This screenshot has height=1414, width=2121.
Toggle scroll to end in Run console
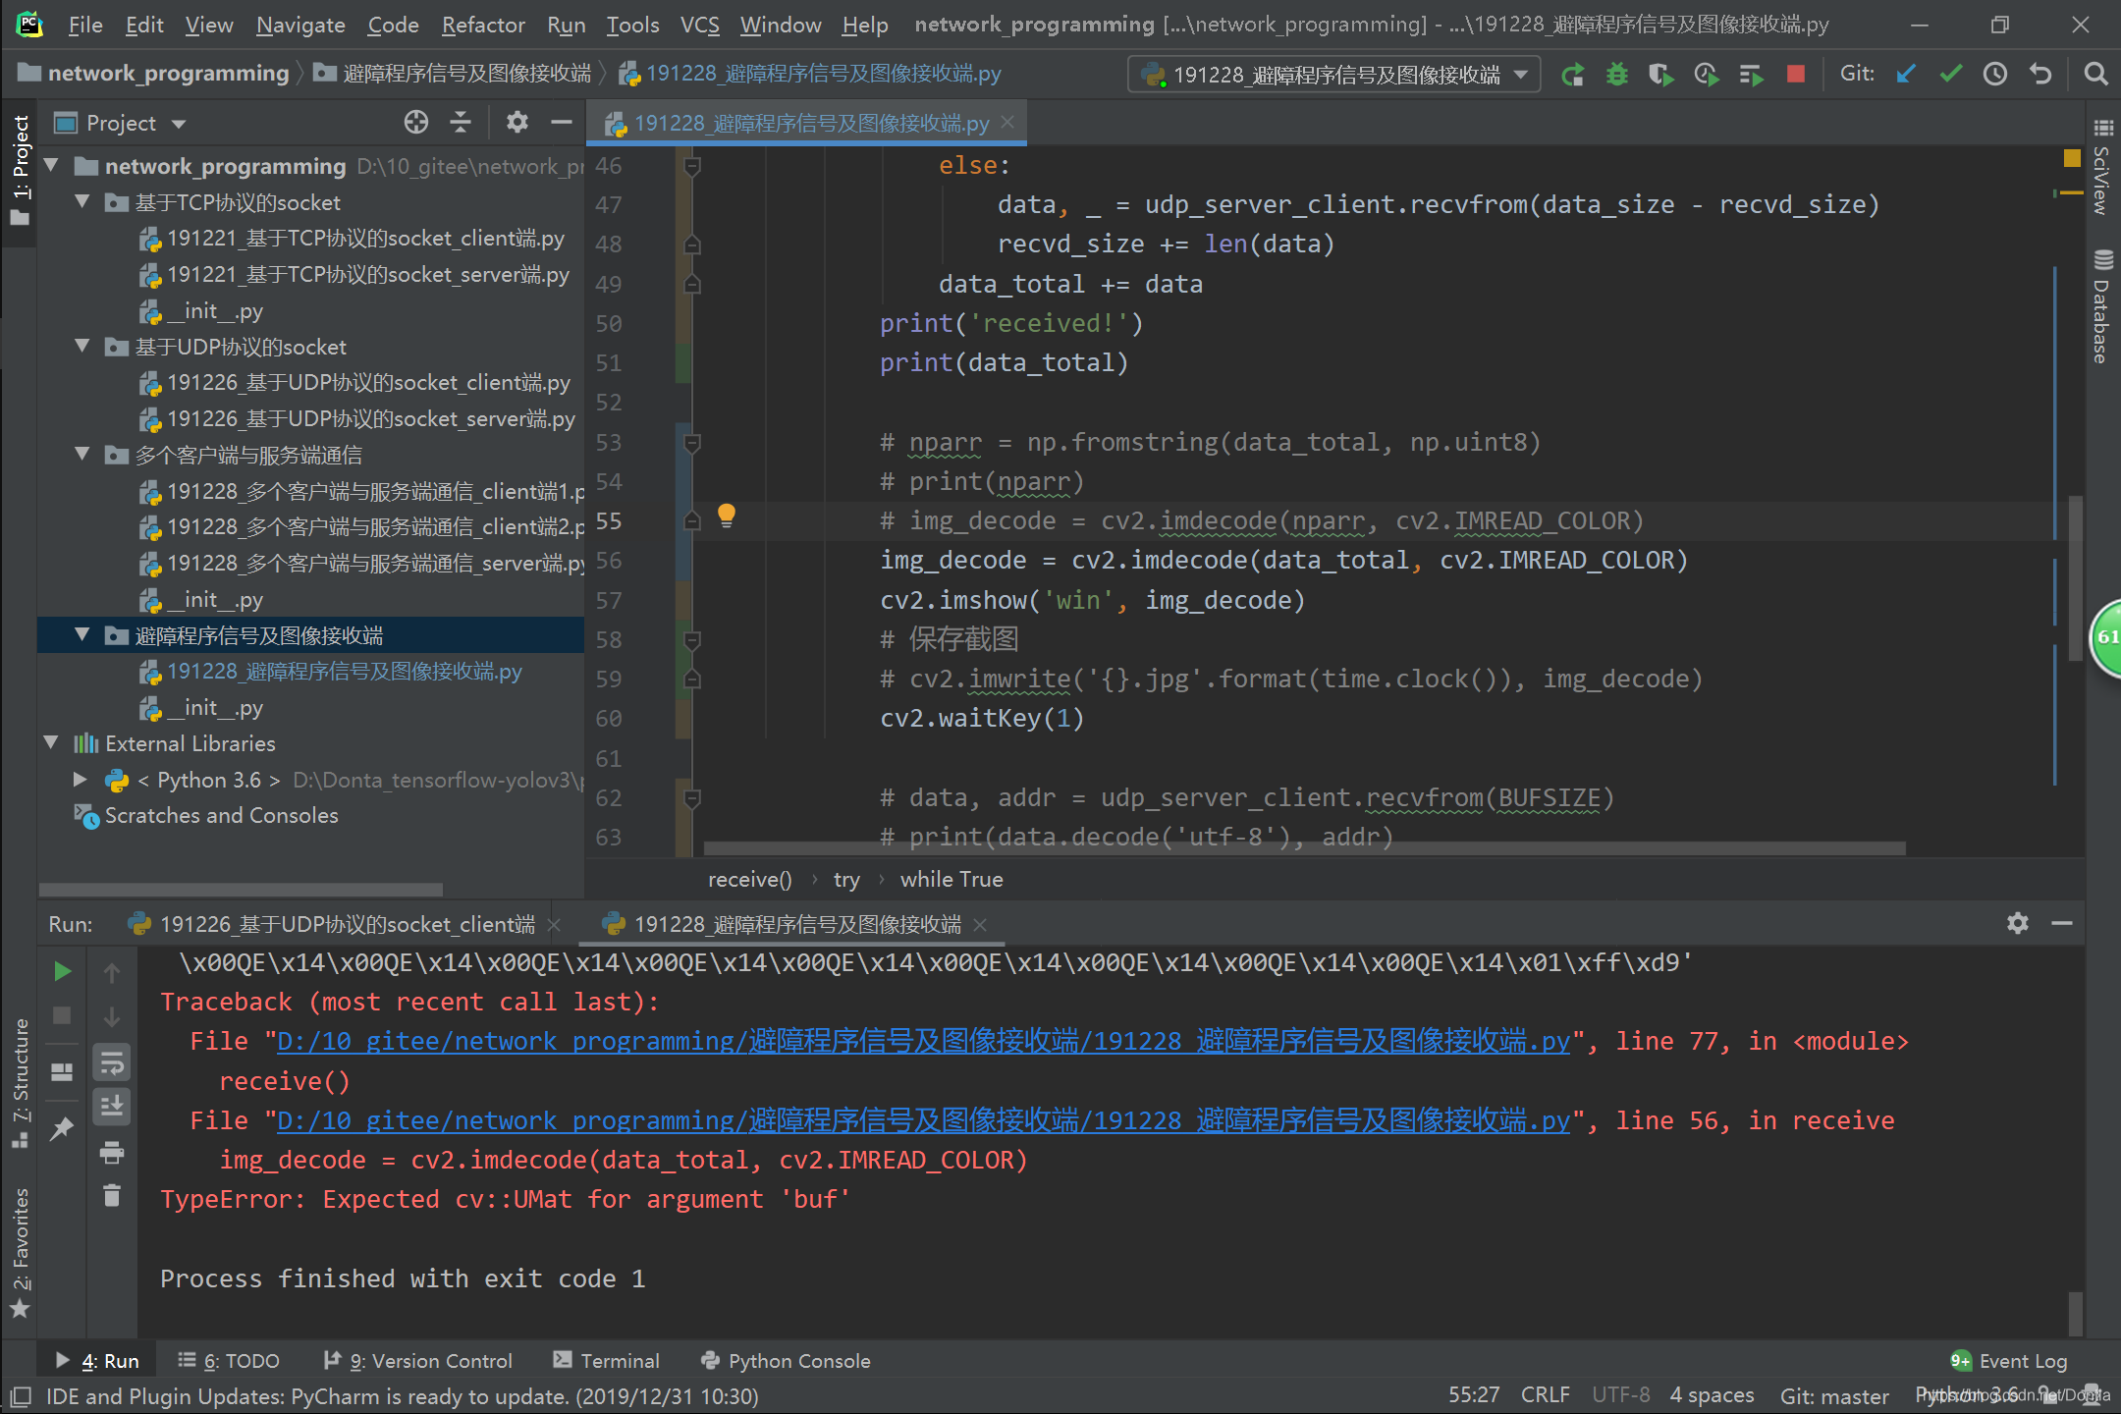[112, 1107]
